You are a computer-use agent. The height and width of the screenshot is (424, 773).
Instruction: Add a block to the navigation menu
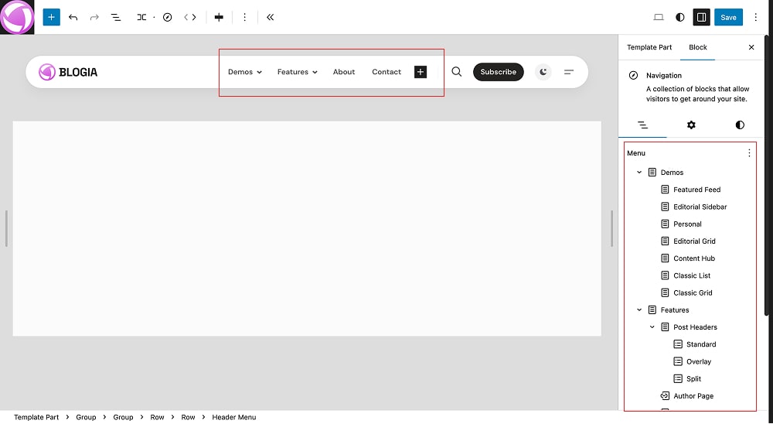coord(421,72)
